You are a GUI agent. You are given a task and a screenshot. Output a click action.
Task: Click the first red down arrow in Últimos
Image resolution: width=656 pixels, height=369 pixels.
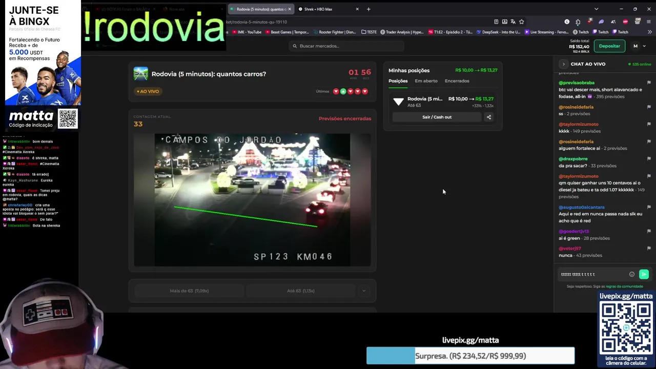pyautogui.click(x=336, y=91)
